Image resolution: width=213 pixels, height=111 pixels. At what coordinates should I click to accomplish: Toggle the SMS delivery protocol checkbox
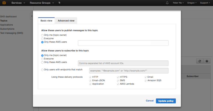[118, 81]
